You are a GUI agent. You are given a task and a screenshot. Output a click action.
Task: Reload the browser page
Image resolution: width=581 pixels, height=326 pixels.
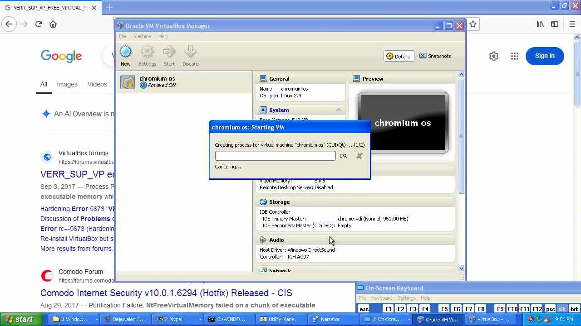click(x=39, y=24)
